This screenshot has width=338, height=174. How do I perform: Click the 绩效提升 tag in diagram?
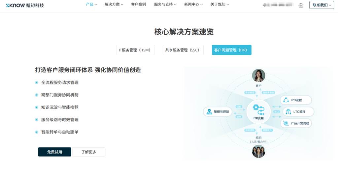point(267,130)
